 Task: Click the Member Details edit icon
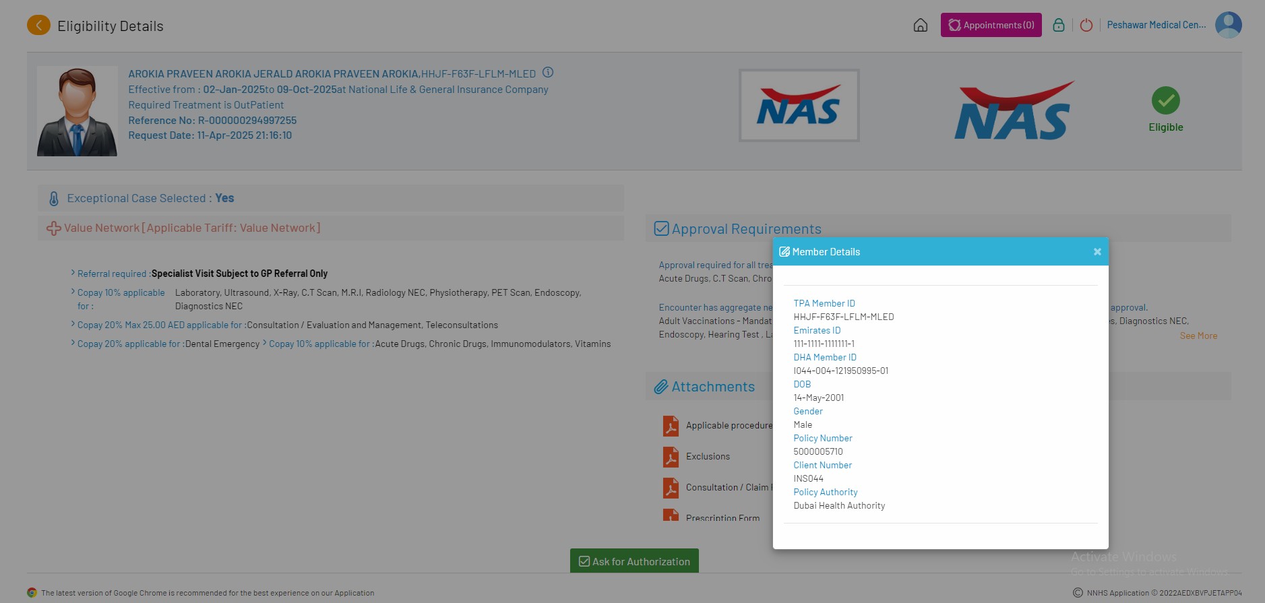click(x=784, y=252)
